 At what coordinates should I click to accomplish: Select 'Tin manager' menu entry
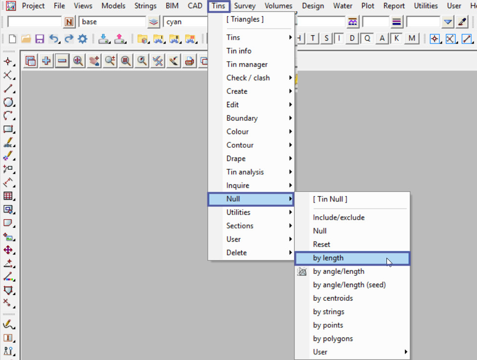coord(247,65)
